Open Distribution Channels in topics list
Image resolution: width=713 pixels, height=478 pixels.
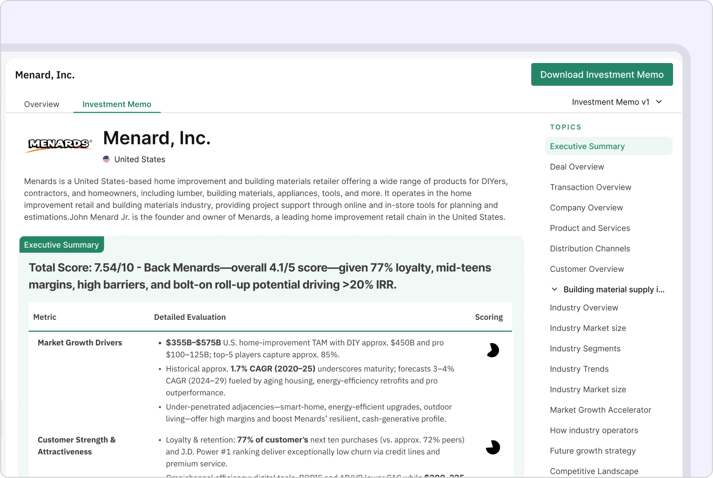coord(590,249)
